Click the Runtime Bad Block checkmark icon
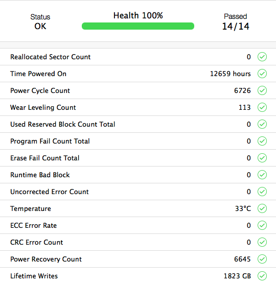 tap(262, 175)
